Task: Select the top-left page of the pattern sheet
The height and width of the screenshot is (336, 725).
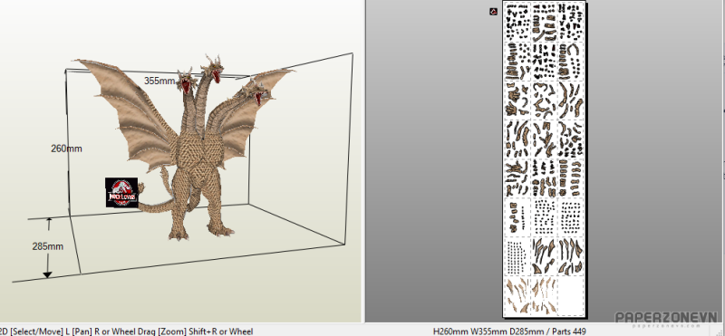Action: (x=517, y=22)
